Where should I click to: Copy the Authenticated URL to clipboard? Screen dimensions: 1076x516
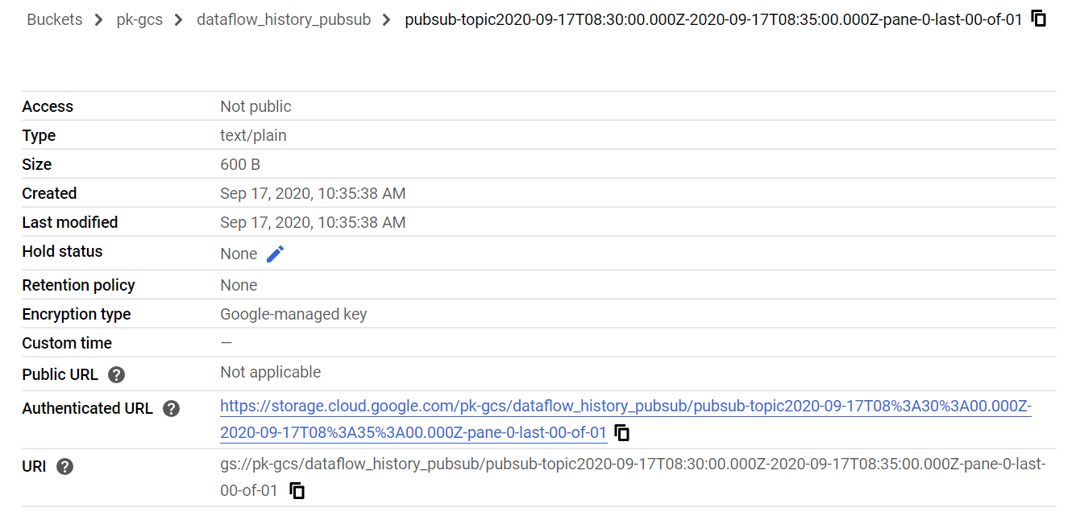coord(621,433)
